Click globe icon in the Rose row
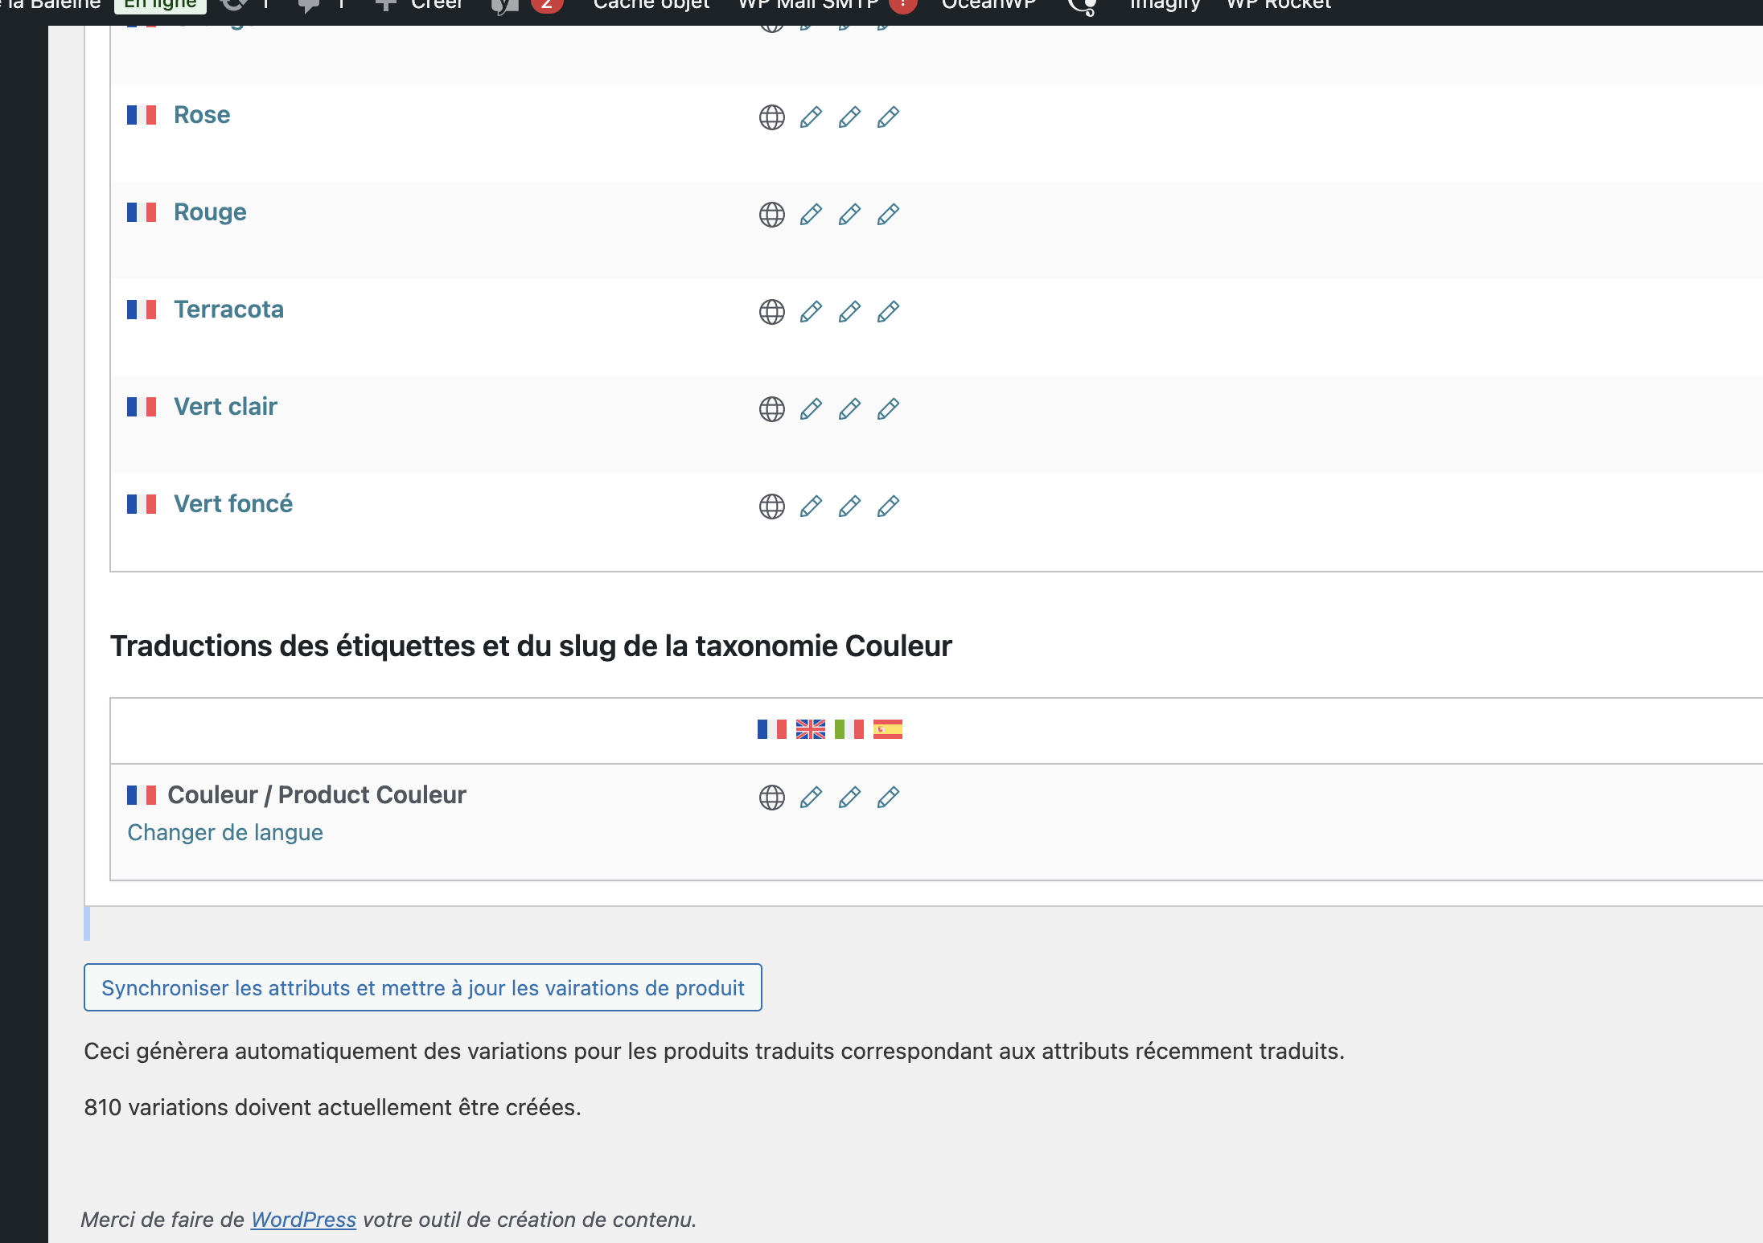 point(771,117)
